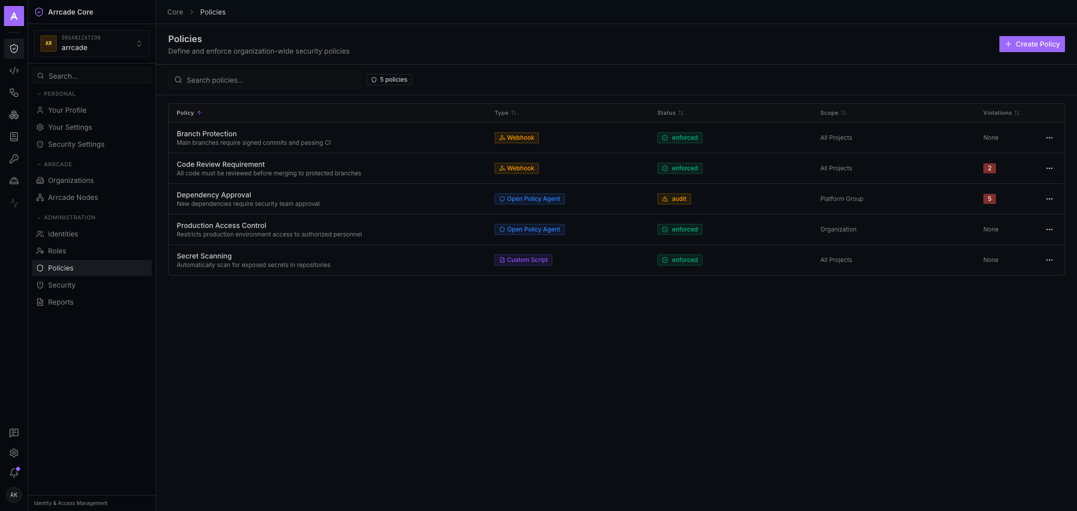Screen dimensions: 1077x511
Task: Click the purple Arrcade logo icon
Action: click(x=14, y=16)
